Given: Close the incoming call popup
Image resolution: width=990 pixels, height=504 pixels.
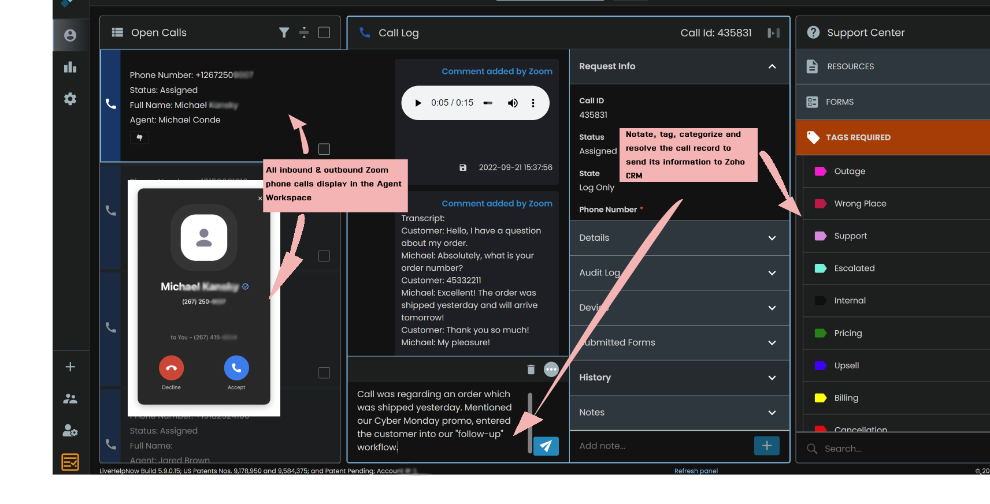Looking at the screenshot, I should tap(260, 198).
